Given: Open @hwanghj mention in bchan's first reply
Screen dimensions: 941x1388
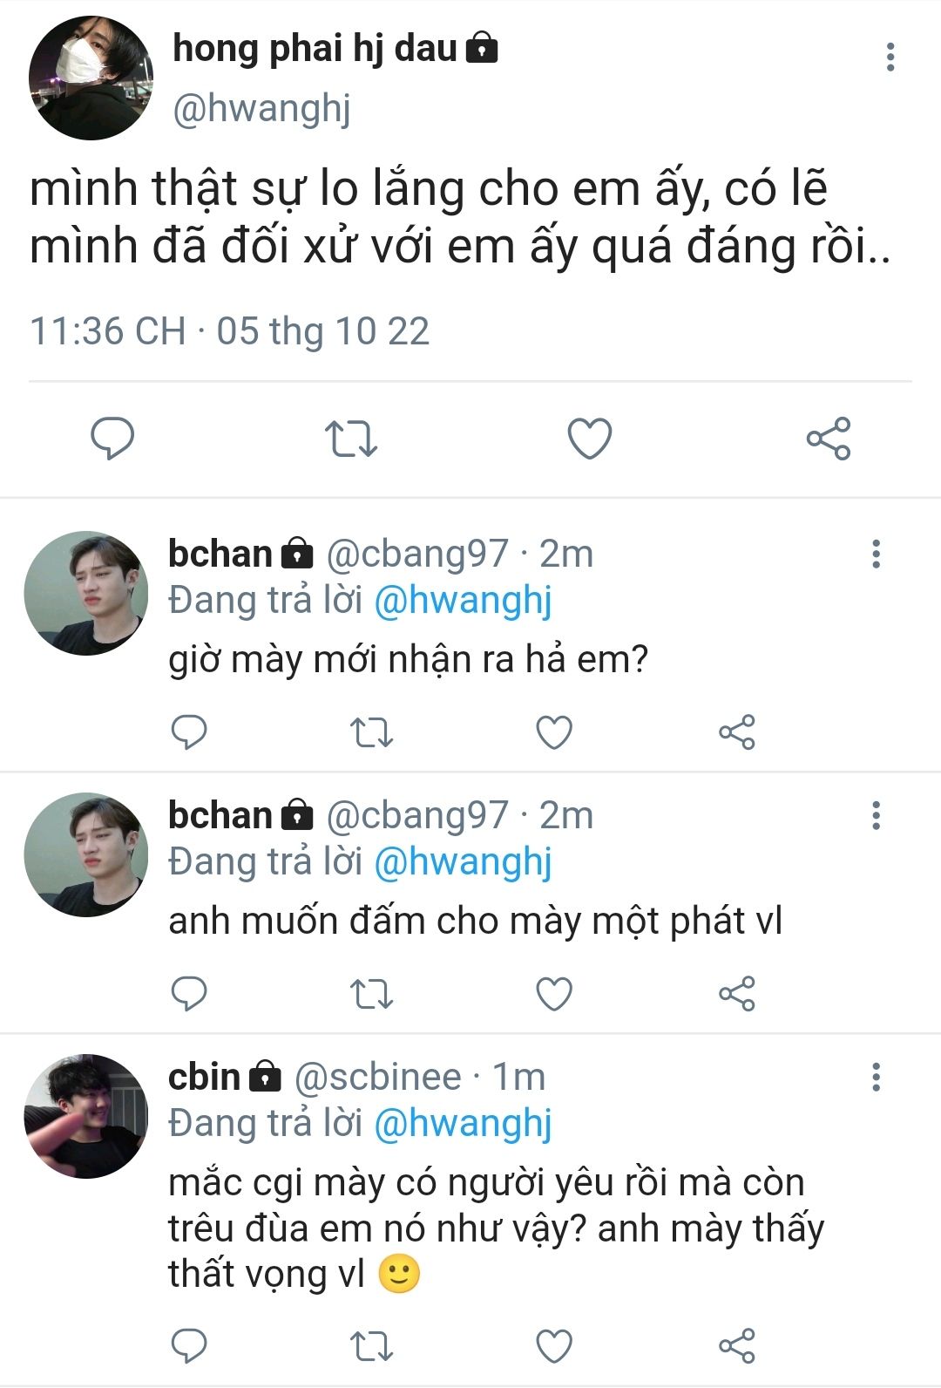Looking at the screenshot, I should (x=463, y=601).
